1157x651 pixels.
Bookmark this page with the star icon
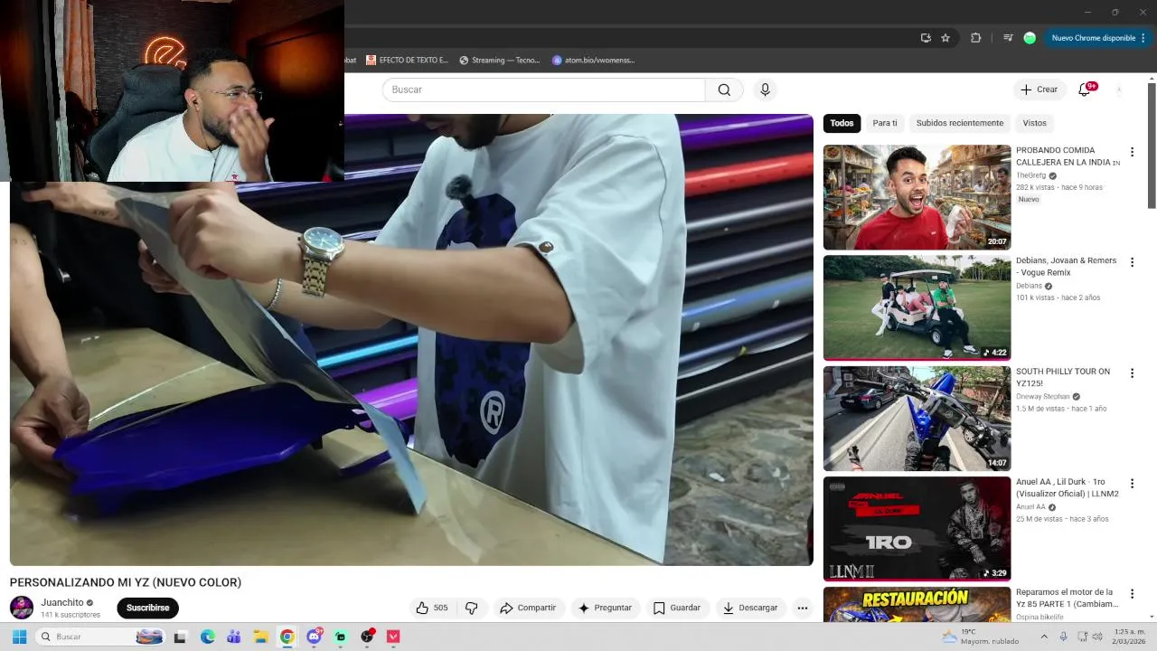tap(945, 38)
